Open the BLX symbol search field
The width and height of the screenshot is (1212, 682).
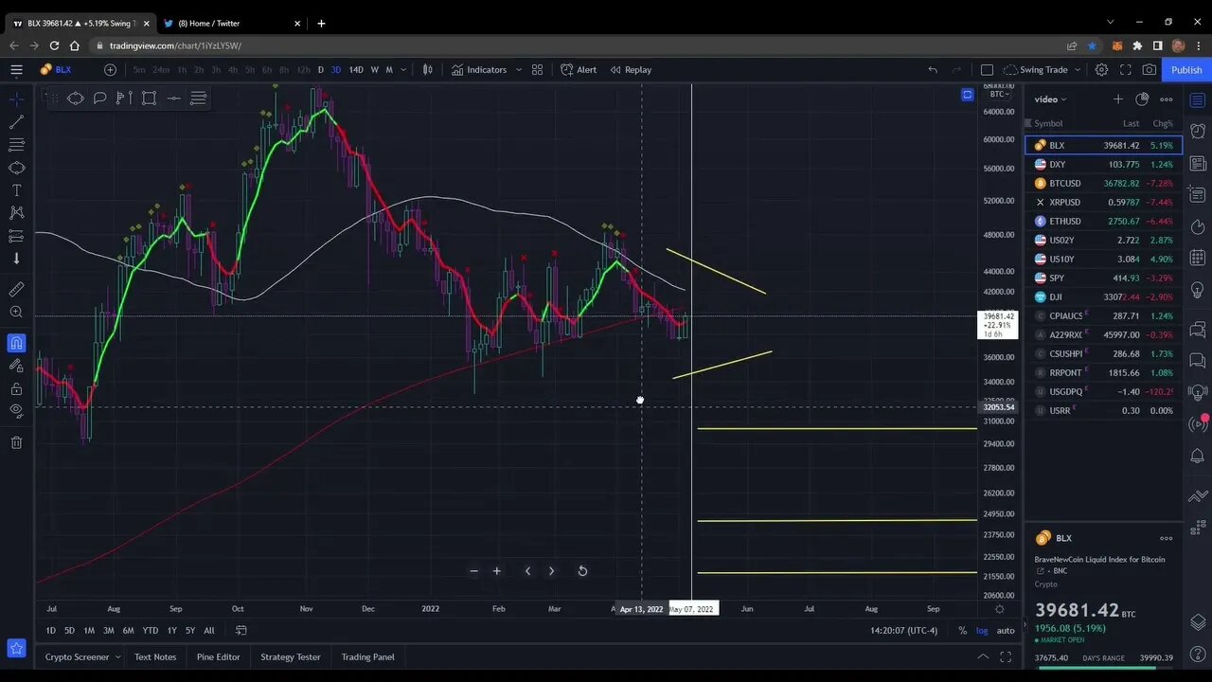(x=62, y=69)
